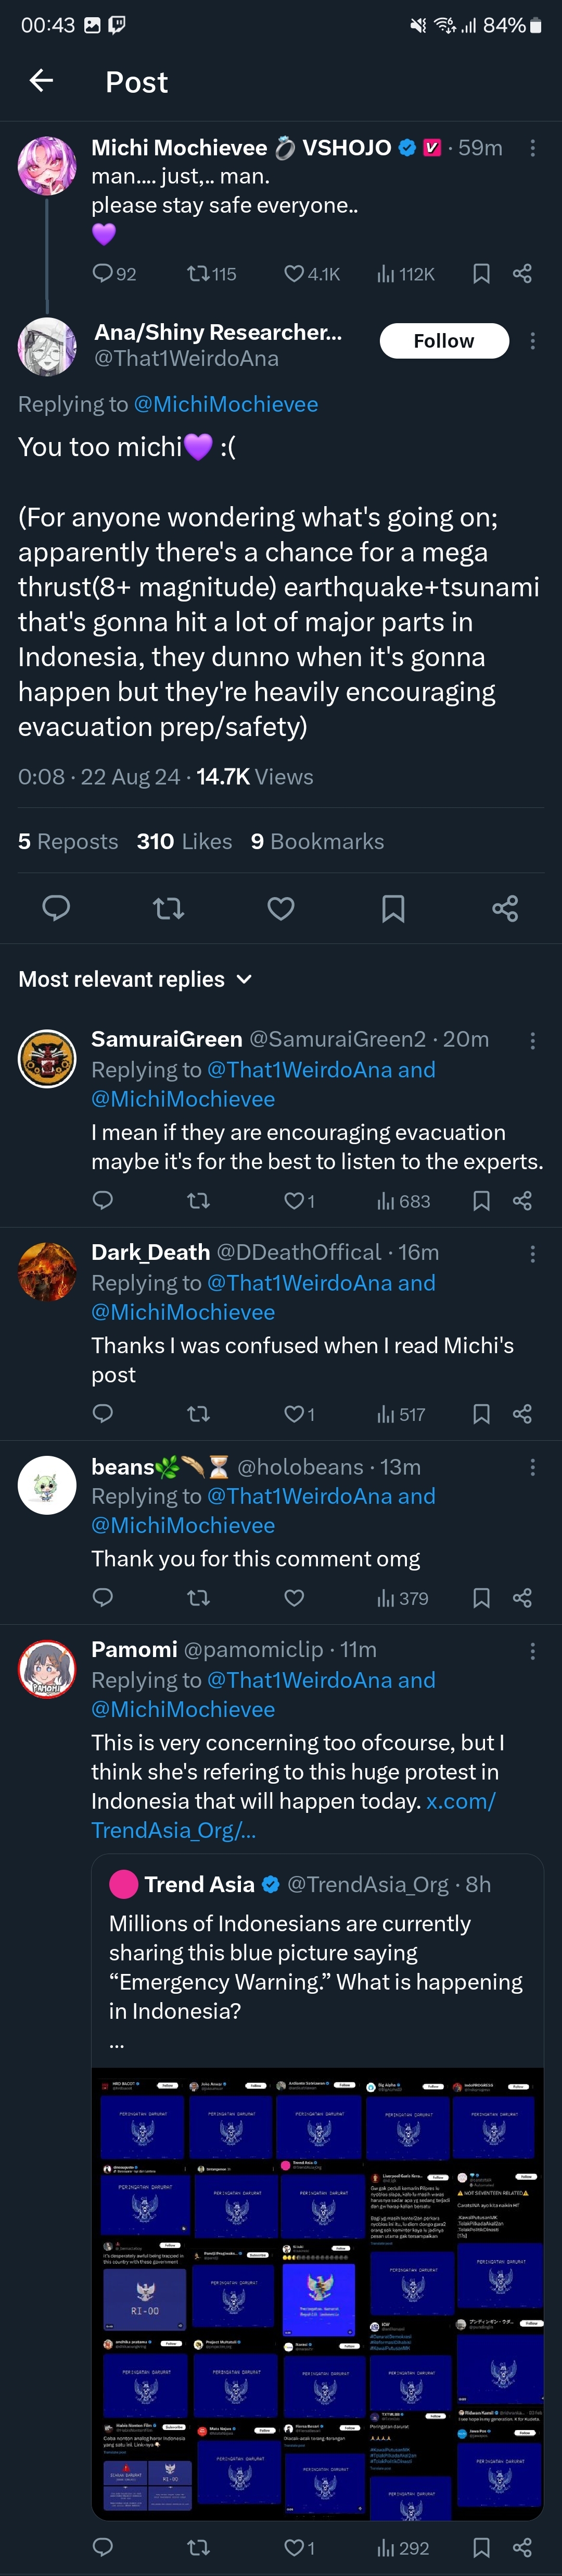The width and height of the screenshot is (562, 2576).
Task: Reply to Ana's main post
Action: (56, 908)
